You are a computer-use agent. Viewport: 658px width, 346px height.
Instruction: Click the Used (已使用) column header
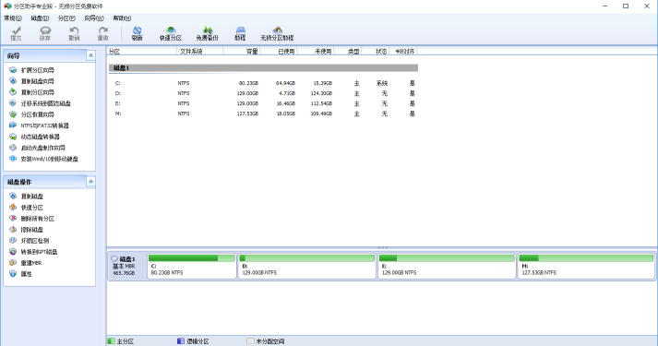279,51
